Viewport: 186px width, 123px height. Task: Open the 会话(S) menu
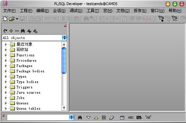point(59,11)
